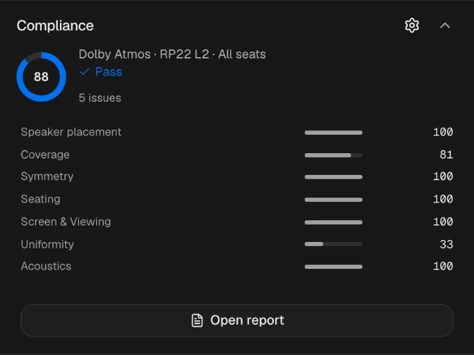Click the Speaker placement score 100
The height and width of the screenshot is (355, 474).
(443, 132)
